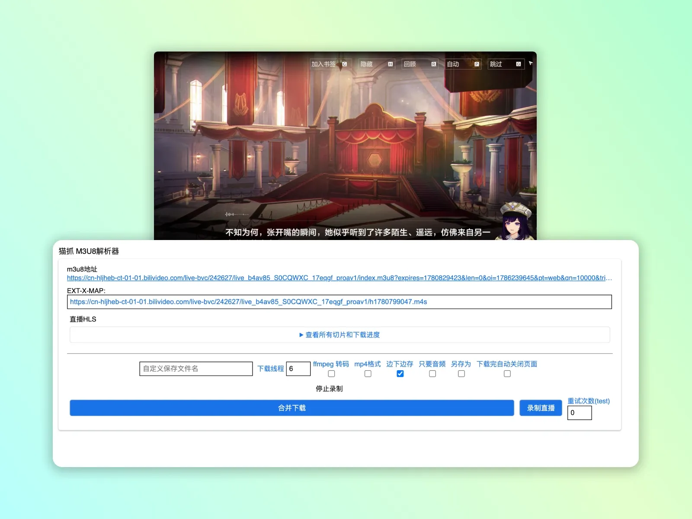The image size is (692, 519).
Task: Enable the mp4格式 checkbox
Action: (368, 374)
